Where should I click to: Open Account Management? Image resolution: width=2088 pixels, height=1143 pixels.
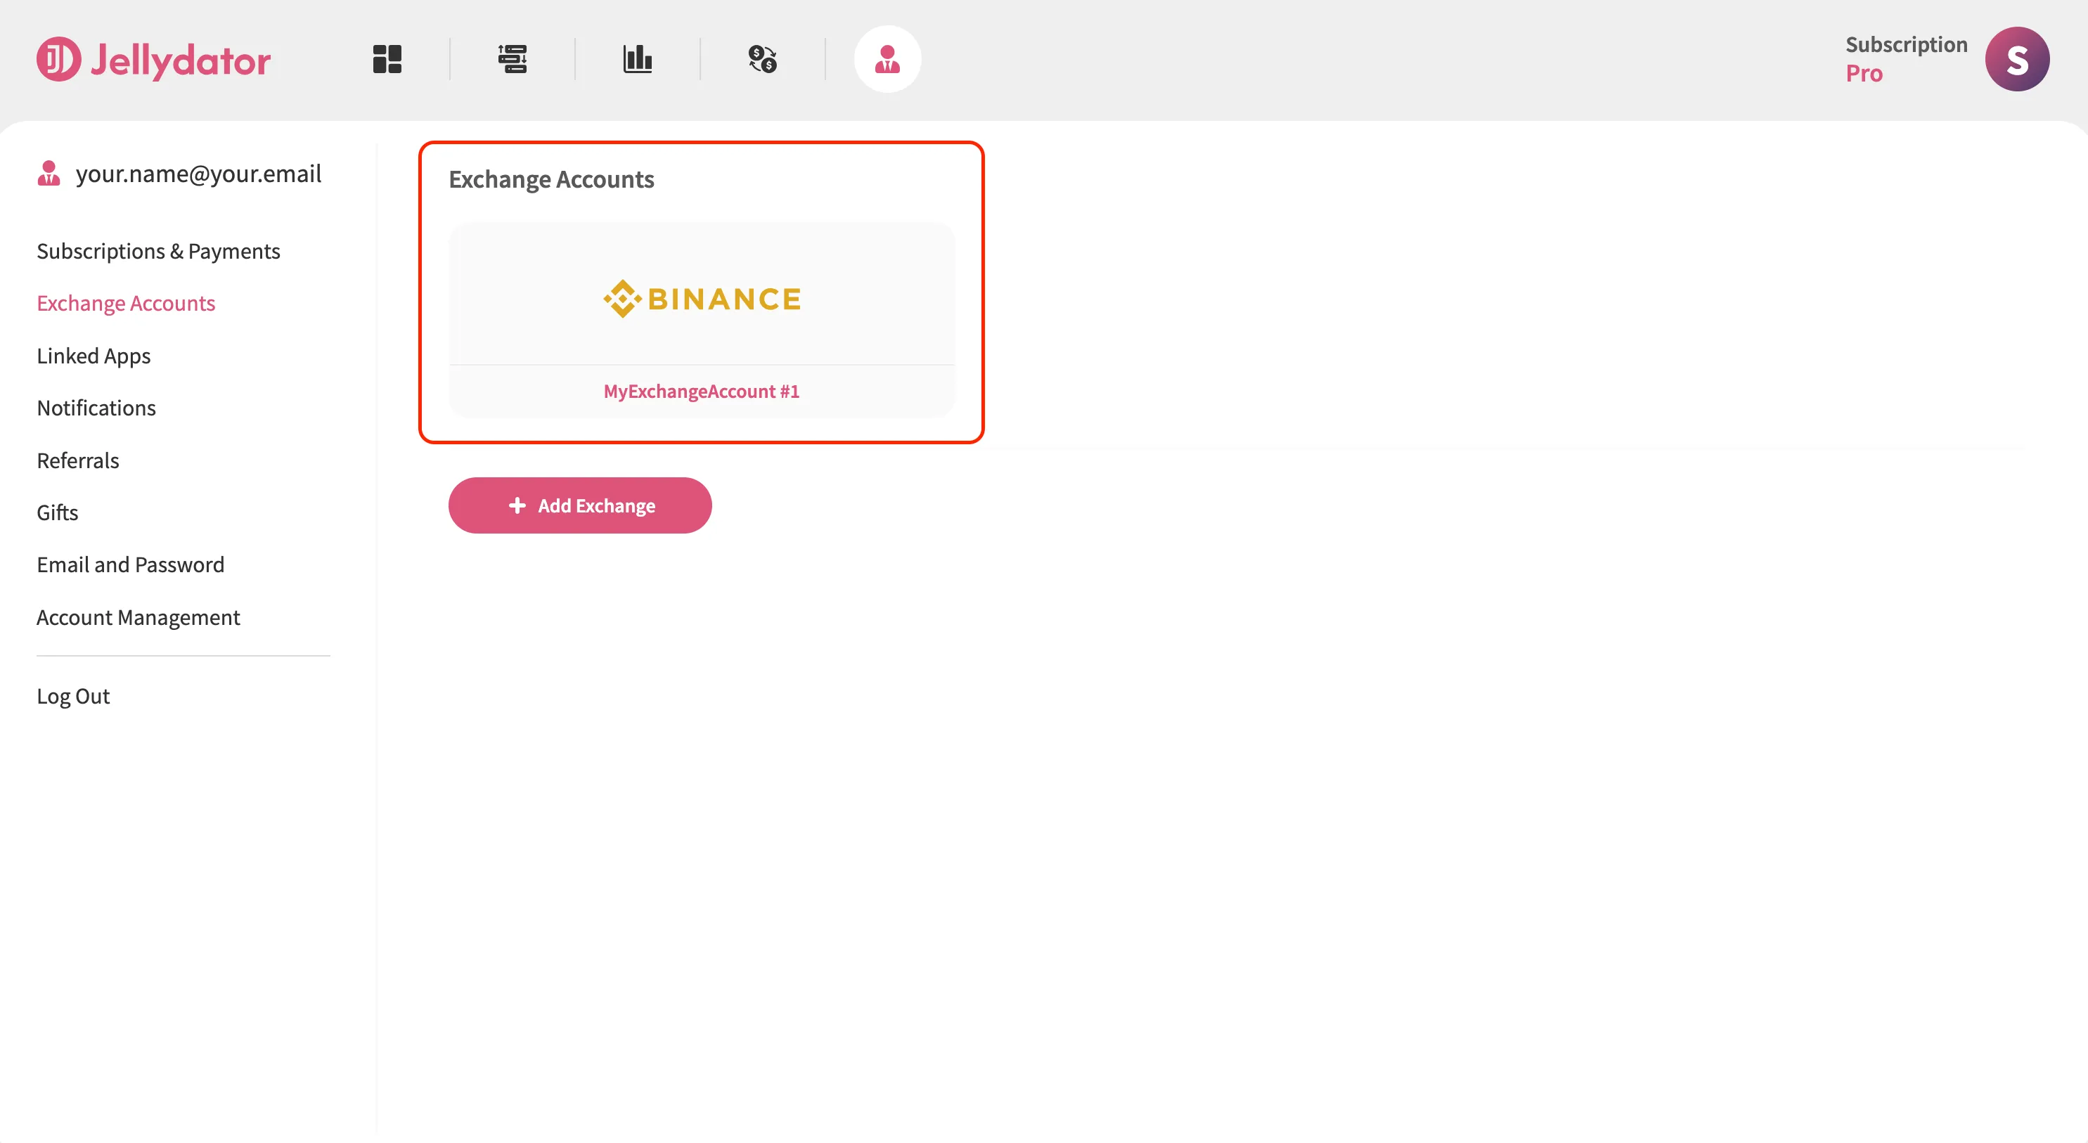pyautogui.click(x=138, y=618)
